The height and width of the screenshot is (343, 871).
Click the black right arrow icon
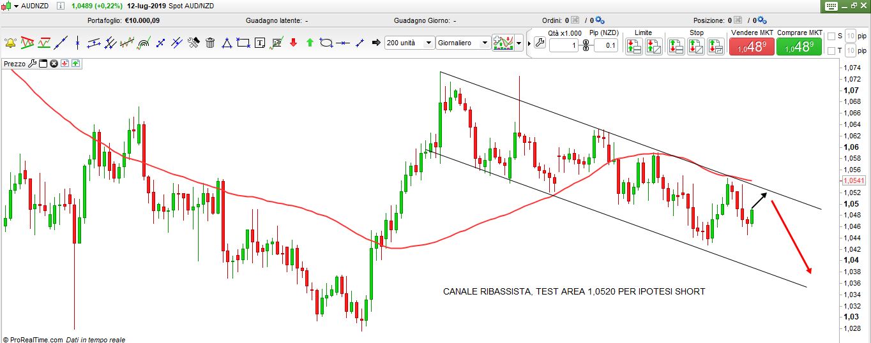coord(376,43)
